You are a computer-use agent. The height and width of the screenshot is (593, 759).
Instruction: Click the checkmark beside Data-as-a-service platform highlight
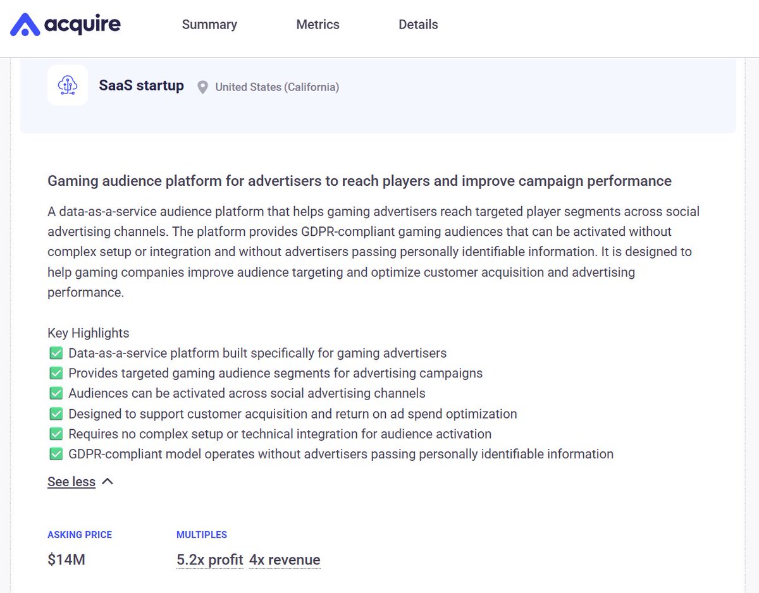coord(56,353)
